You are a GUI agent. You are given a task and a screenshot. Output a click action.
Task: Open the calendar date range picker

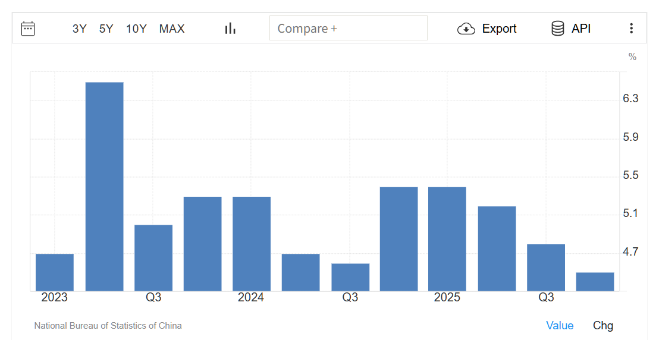point(28,29)
